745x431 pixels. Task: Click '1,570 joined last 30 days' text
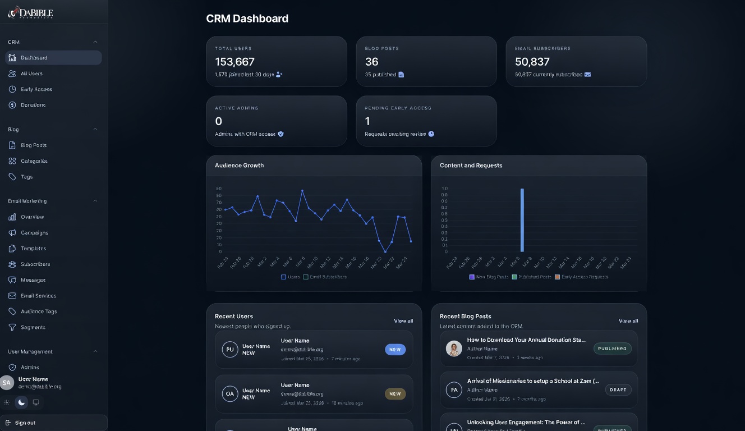(245, 75)
